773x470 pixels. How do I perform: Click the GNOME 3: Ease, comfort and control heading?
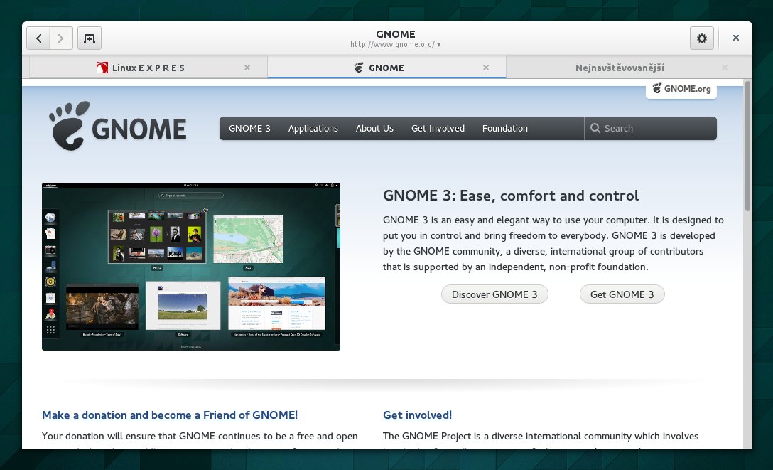pyautogui.click(x=511, y=196)
